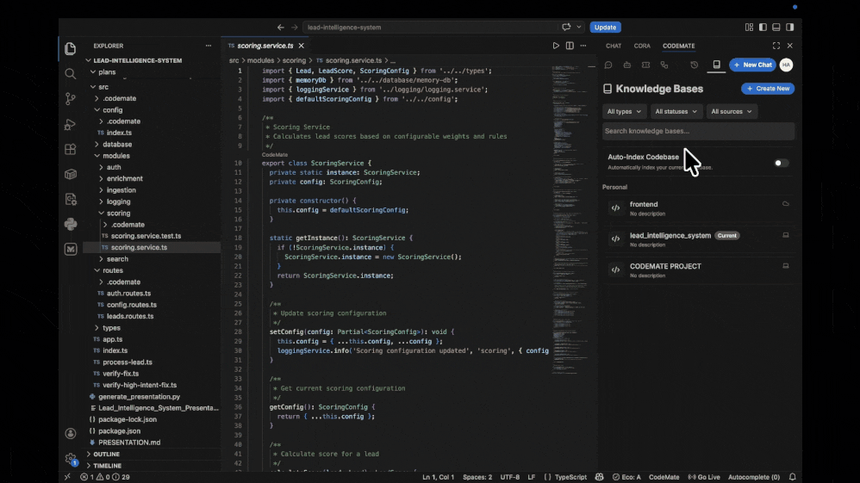Select the CODEMATE tab
Screen dimensions: 860x483
tap(678, 46)
